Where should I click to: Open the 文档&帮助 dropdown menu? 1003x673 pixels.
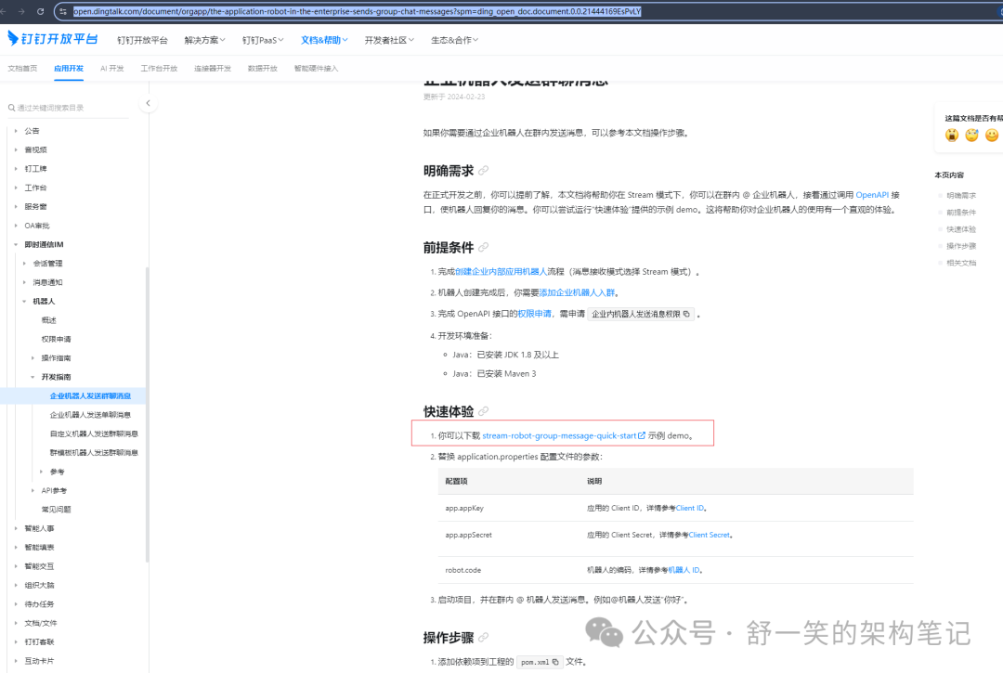click(x=324, y=40)
